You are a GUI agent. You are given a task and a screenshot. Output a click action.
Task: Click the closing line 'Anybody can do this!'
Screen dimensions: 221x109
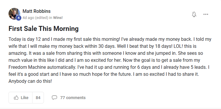pyautogui.click(x=30, y=81)
